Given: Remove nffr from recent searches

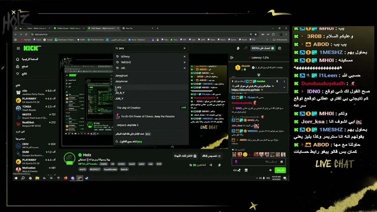Looking at the screenshot, I should [185, 68].
